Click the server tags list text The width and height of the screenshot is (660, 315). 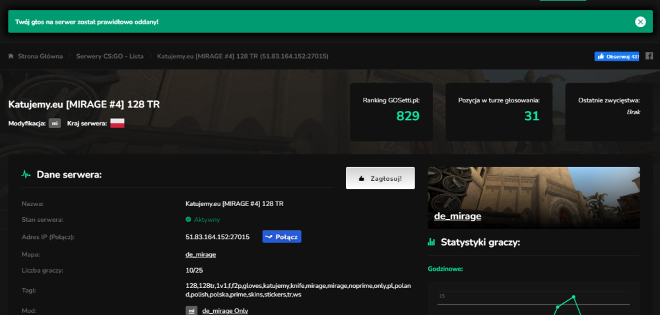(x=298, y=290)
